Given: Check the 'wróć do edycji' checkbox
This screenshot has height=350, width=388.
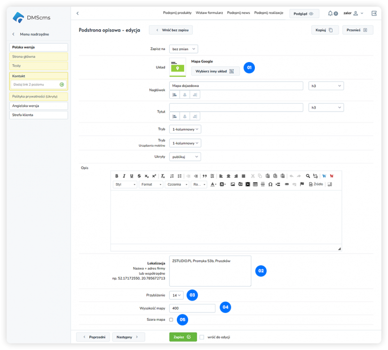Looking at the screenshot, I should tap(202, 337).
